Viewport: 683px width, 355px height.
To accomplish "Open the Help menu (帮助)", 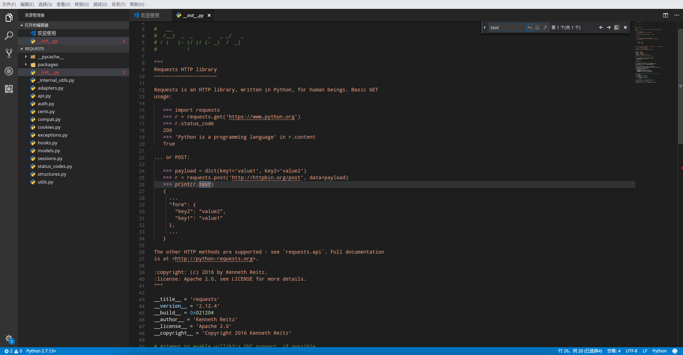I will point(137,4).
